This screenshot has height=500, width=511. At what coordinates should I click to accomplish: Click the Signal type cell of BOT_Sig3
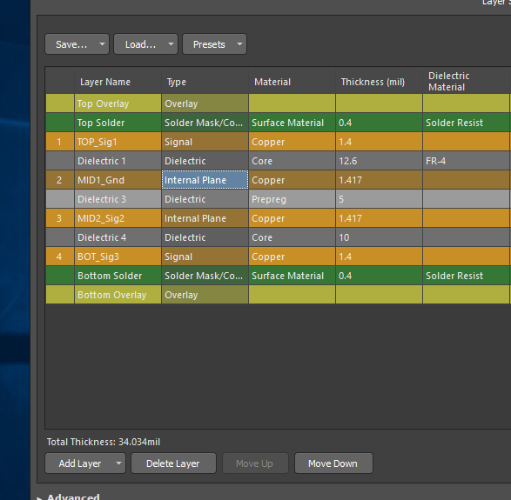point(205,257)
